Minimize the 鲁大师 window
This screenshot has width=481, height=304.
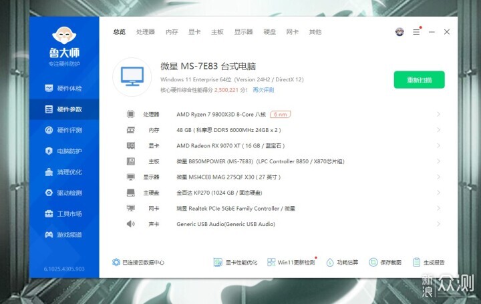[x=432, y=32]
